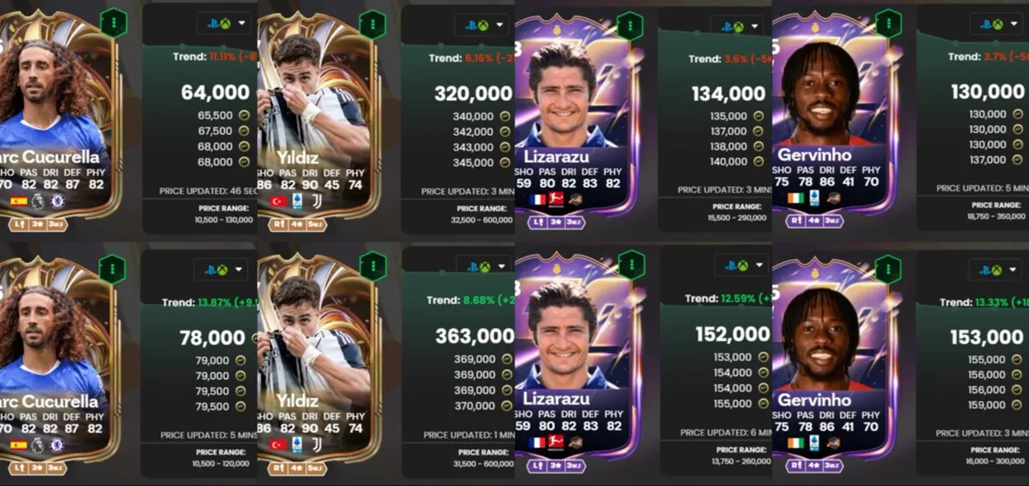Click coin icon next to 65,500 price

[244, 116]
